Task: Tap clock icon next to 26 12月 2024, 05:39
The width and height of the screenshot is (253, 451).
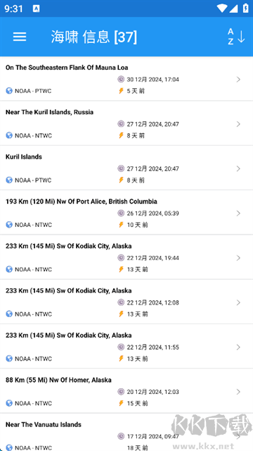Action: [x=121, y=213]
